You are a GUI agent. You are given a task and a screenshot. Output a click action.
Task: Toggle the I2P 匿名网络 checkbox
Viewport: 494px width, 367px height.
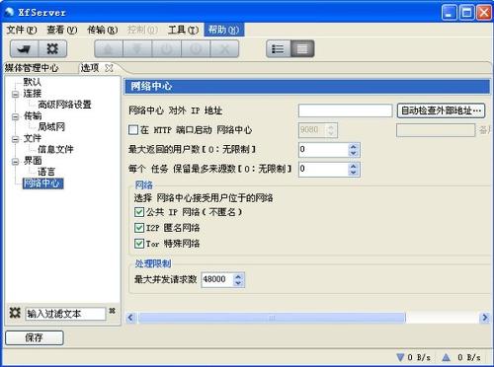click(139, 228)
